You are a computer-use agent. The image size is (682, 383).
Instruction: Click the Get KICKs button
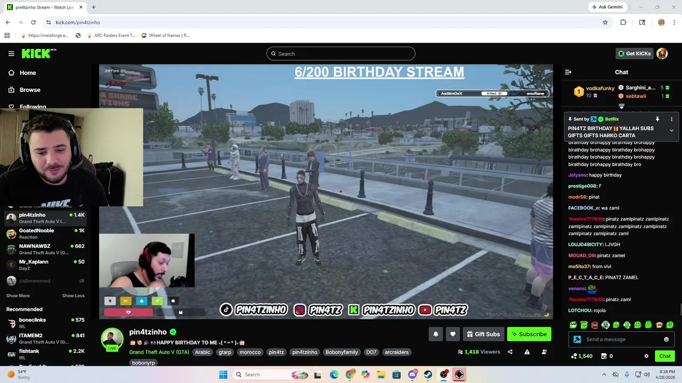[634, 54]
